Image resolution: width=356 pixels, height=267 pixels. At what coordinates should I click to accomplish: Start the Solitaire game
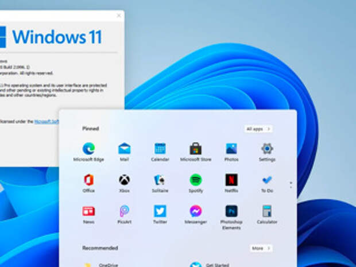point(160,180)
